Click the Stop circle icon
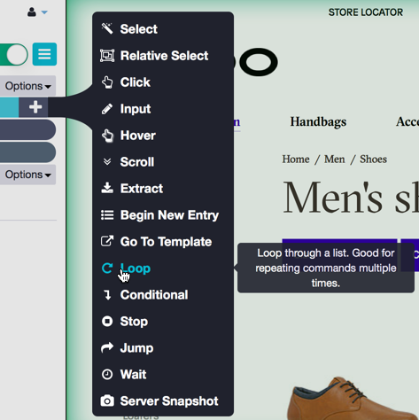The image size is (419, 420). [107, 321]
